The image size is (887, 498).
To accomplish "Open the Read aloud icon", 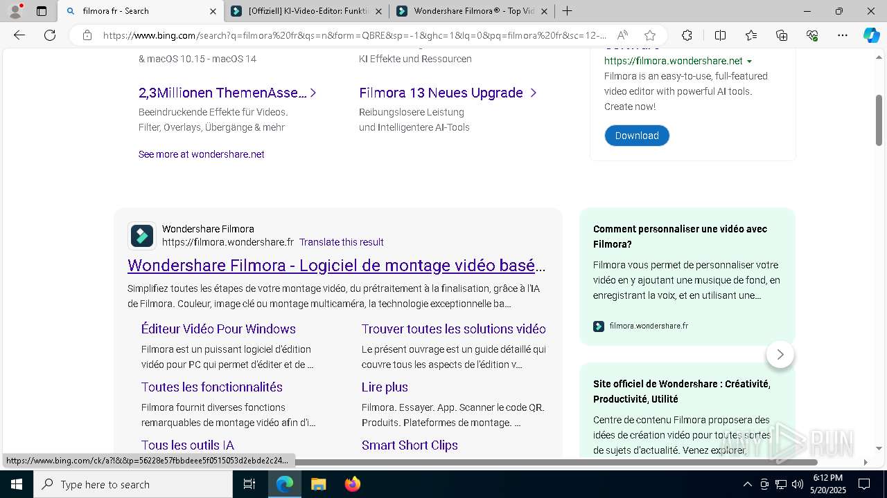I will 622,35.
